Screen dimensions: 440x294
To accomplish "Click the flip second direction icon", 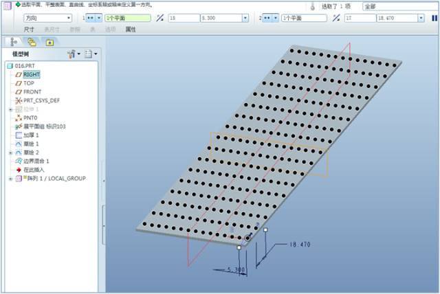I will pos(336,18).
